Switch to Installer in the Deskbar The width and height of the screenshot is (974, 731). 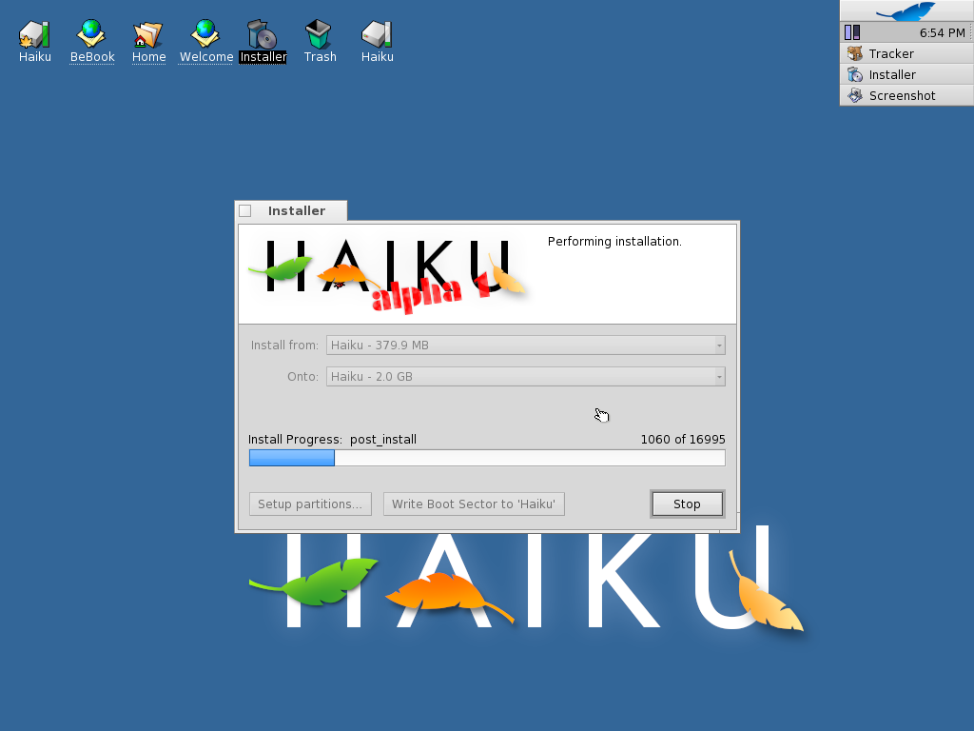[x=906, y=74]
